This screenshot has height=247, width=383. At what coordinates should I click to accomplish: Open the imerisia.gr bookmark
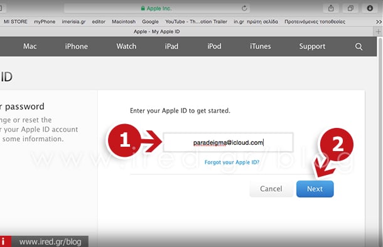(73, 22)
